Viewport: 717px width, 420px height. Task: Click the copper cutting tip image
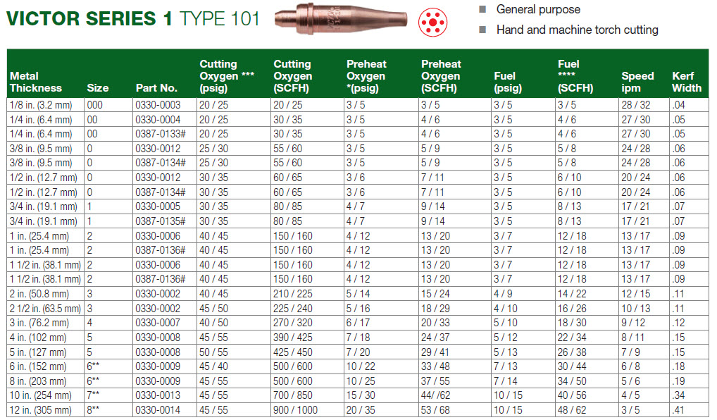pos(341,19)
